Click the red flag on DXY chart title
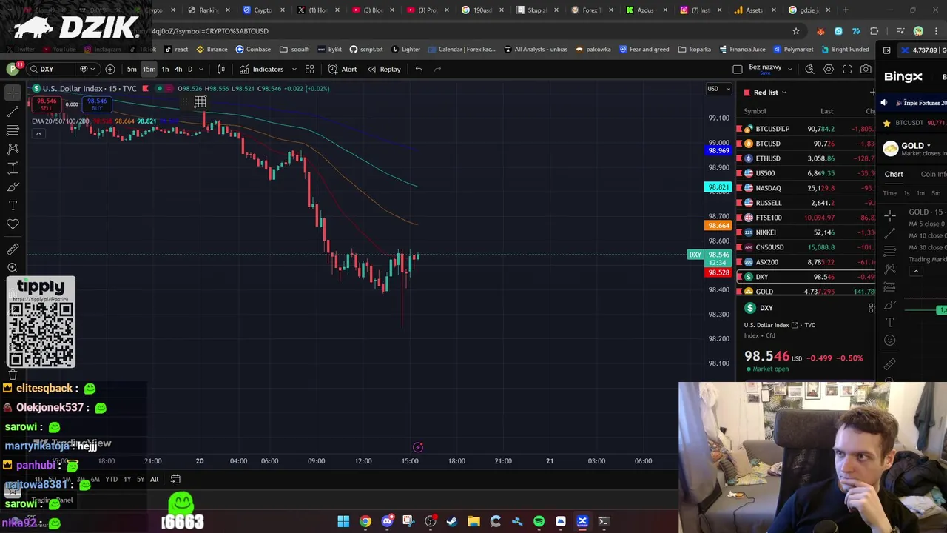Screen dimensions: 947x533 [x=145, y=88]
